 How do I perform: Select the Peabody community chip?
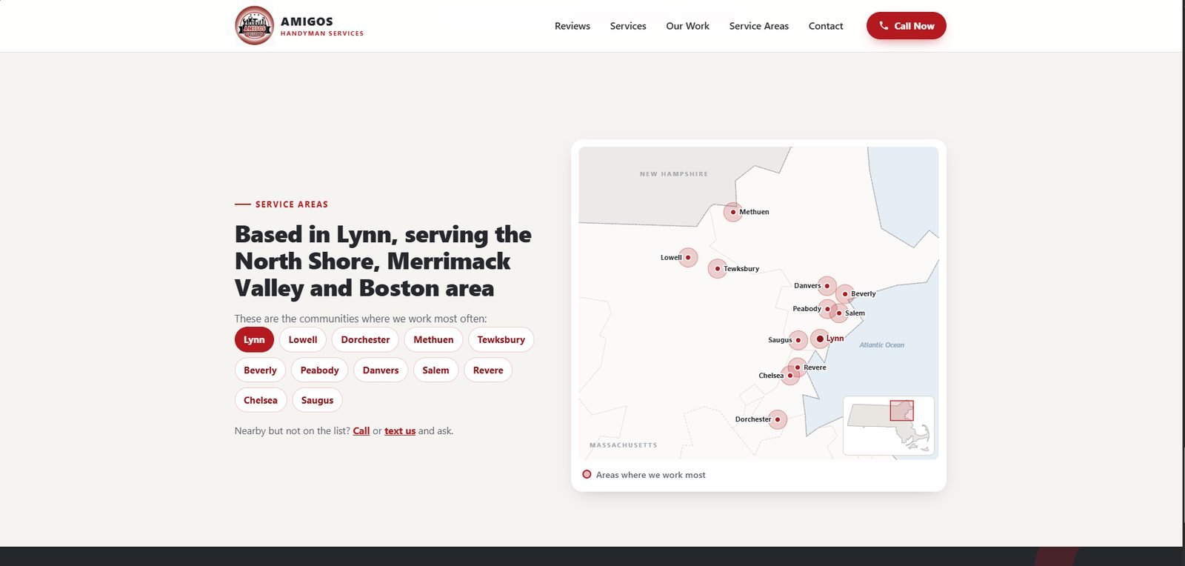319,370
